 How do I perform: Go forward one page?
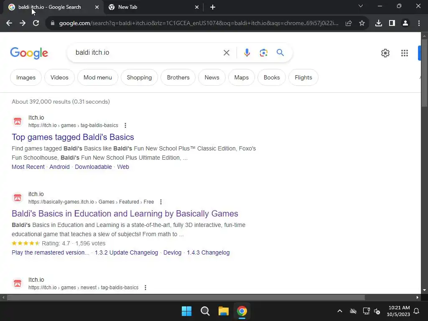click(23, 23)
